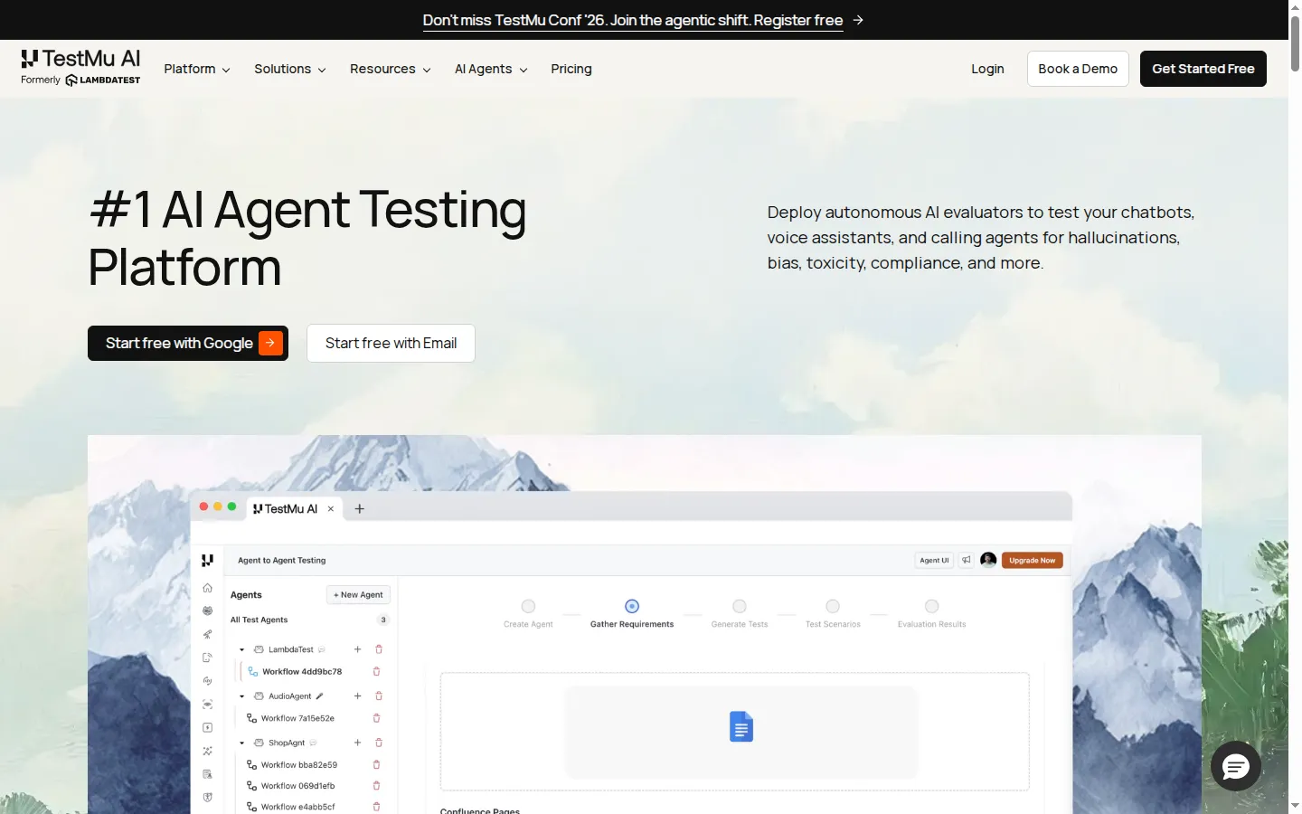Select the Gather Requirements step circle
The width and height of the screenshot is (1302, 814).
pos(632,606)
